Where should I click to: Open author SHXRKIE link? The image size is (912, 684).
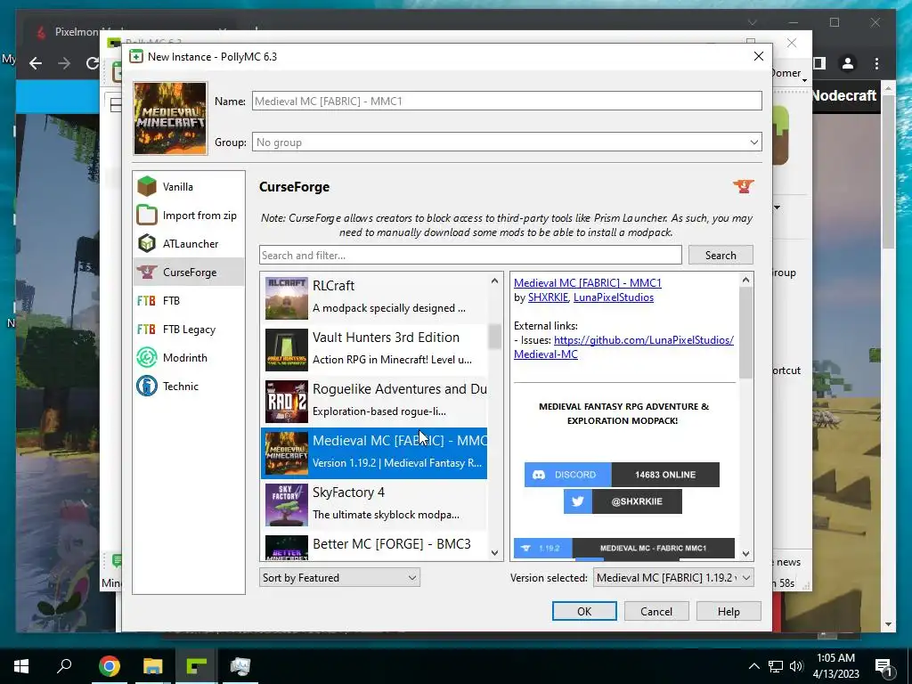click(548, 297)
